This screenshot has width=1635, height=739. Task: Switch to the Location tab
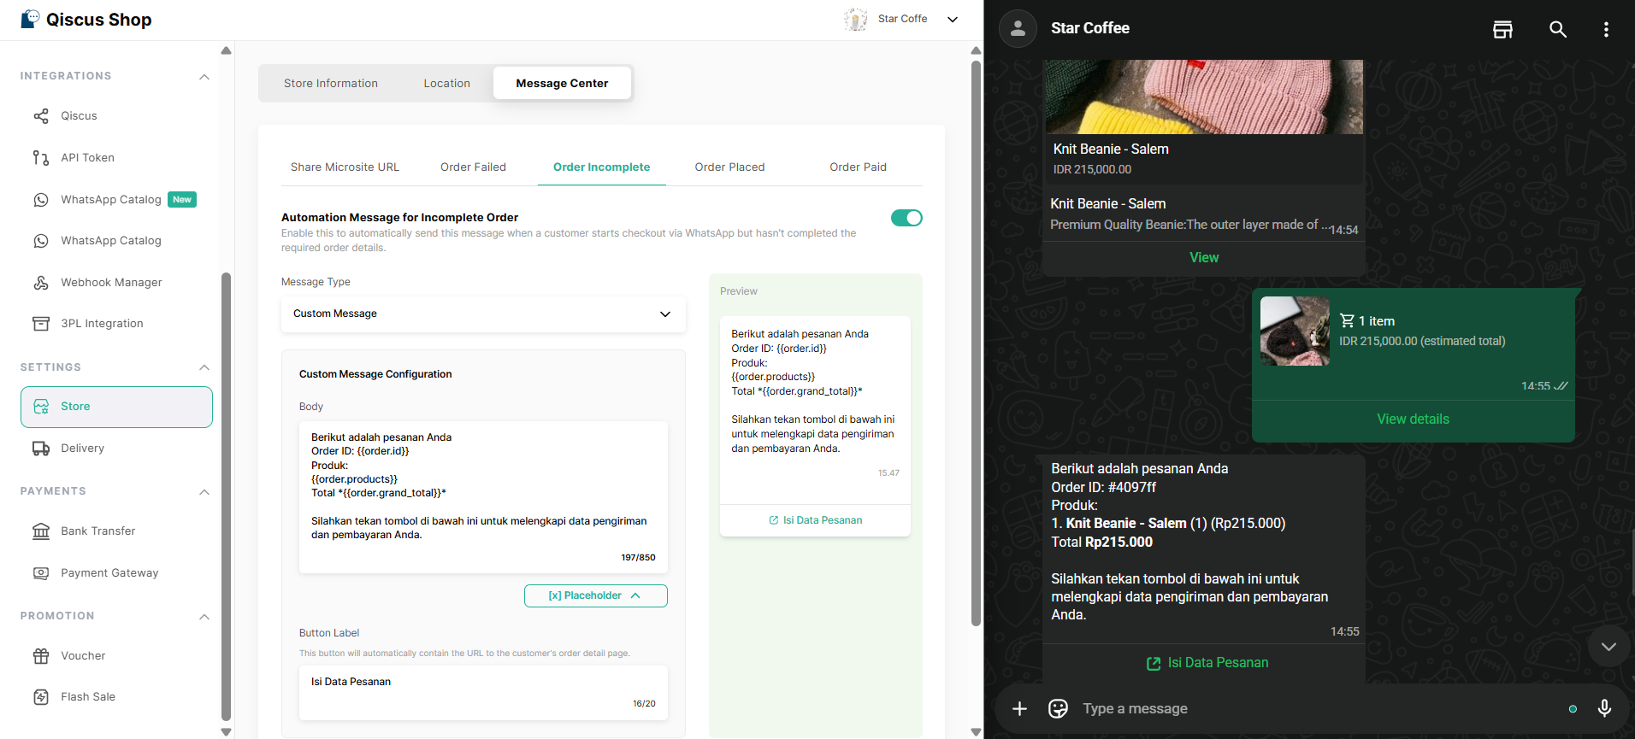coord(447,84)
